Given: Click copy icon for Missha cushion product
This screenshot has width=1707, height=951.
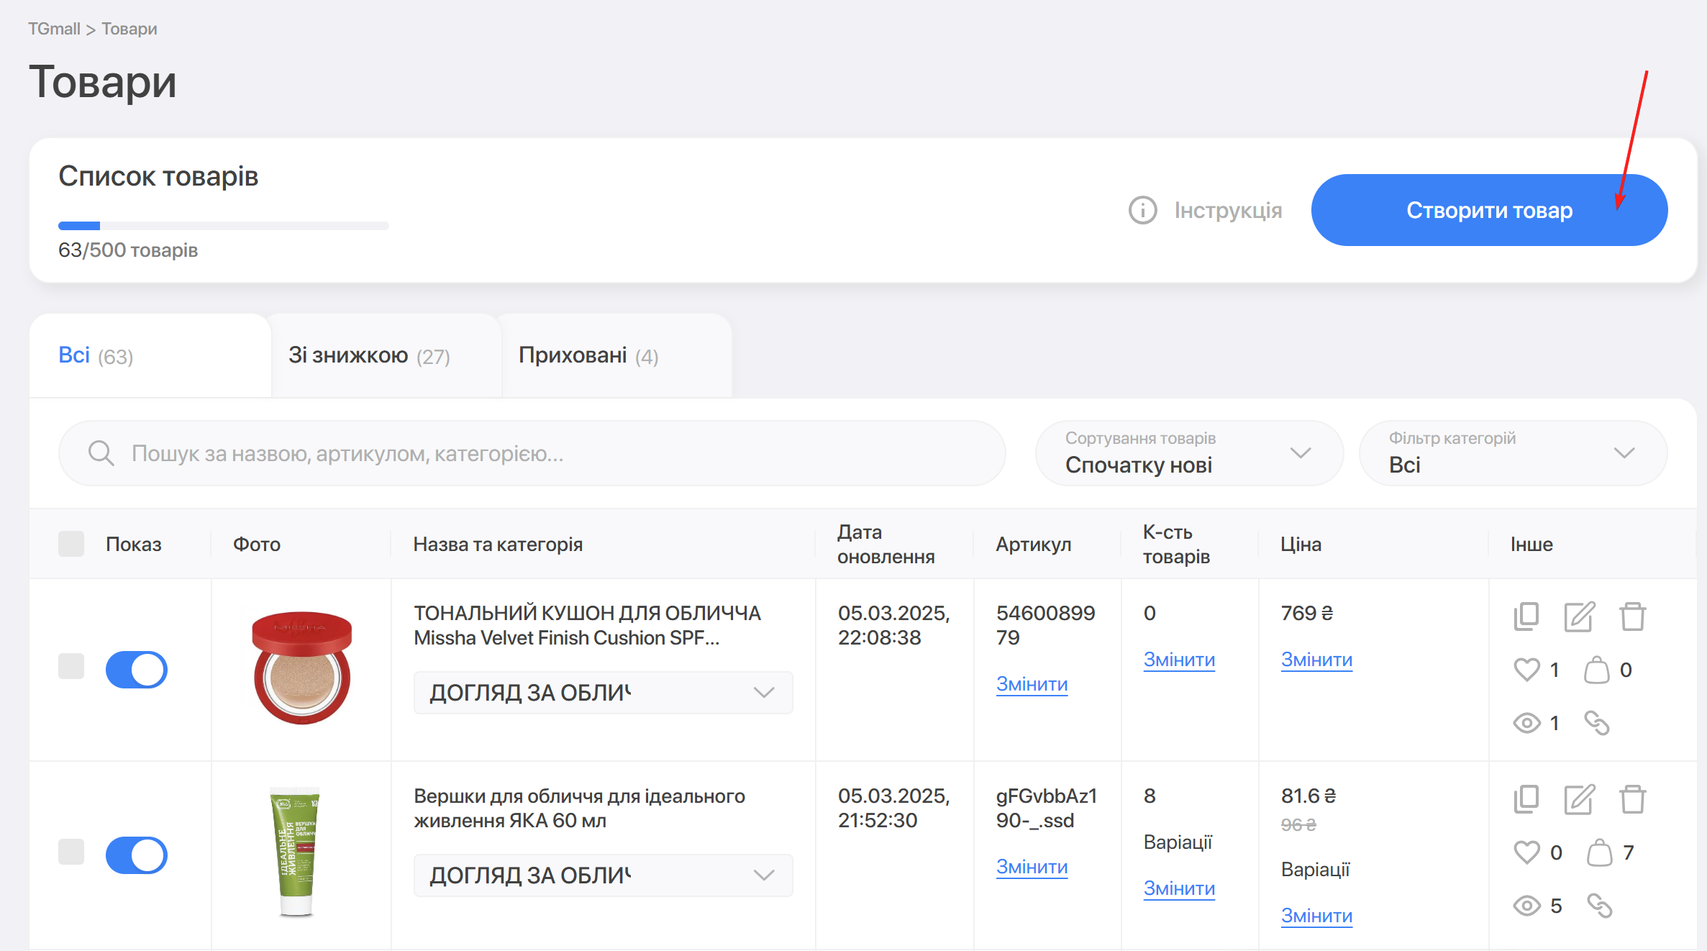Looking at the screenshot, I should 1526,616.
